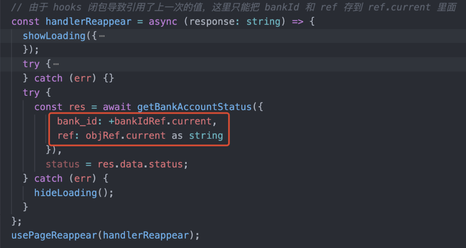Image resolution: width=466 pixels, height=248 pixels.
Task: Click handlerReappear in the const declaration
Action: coord(88,22)
